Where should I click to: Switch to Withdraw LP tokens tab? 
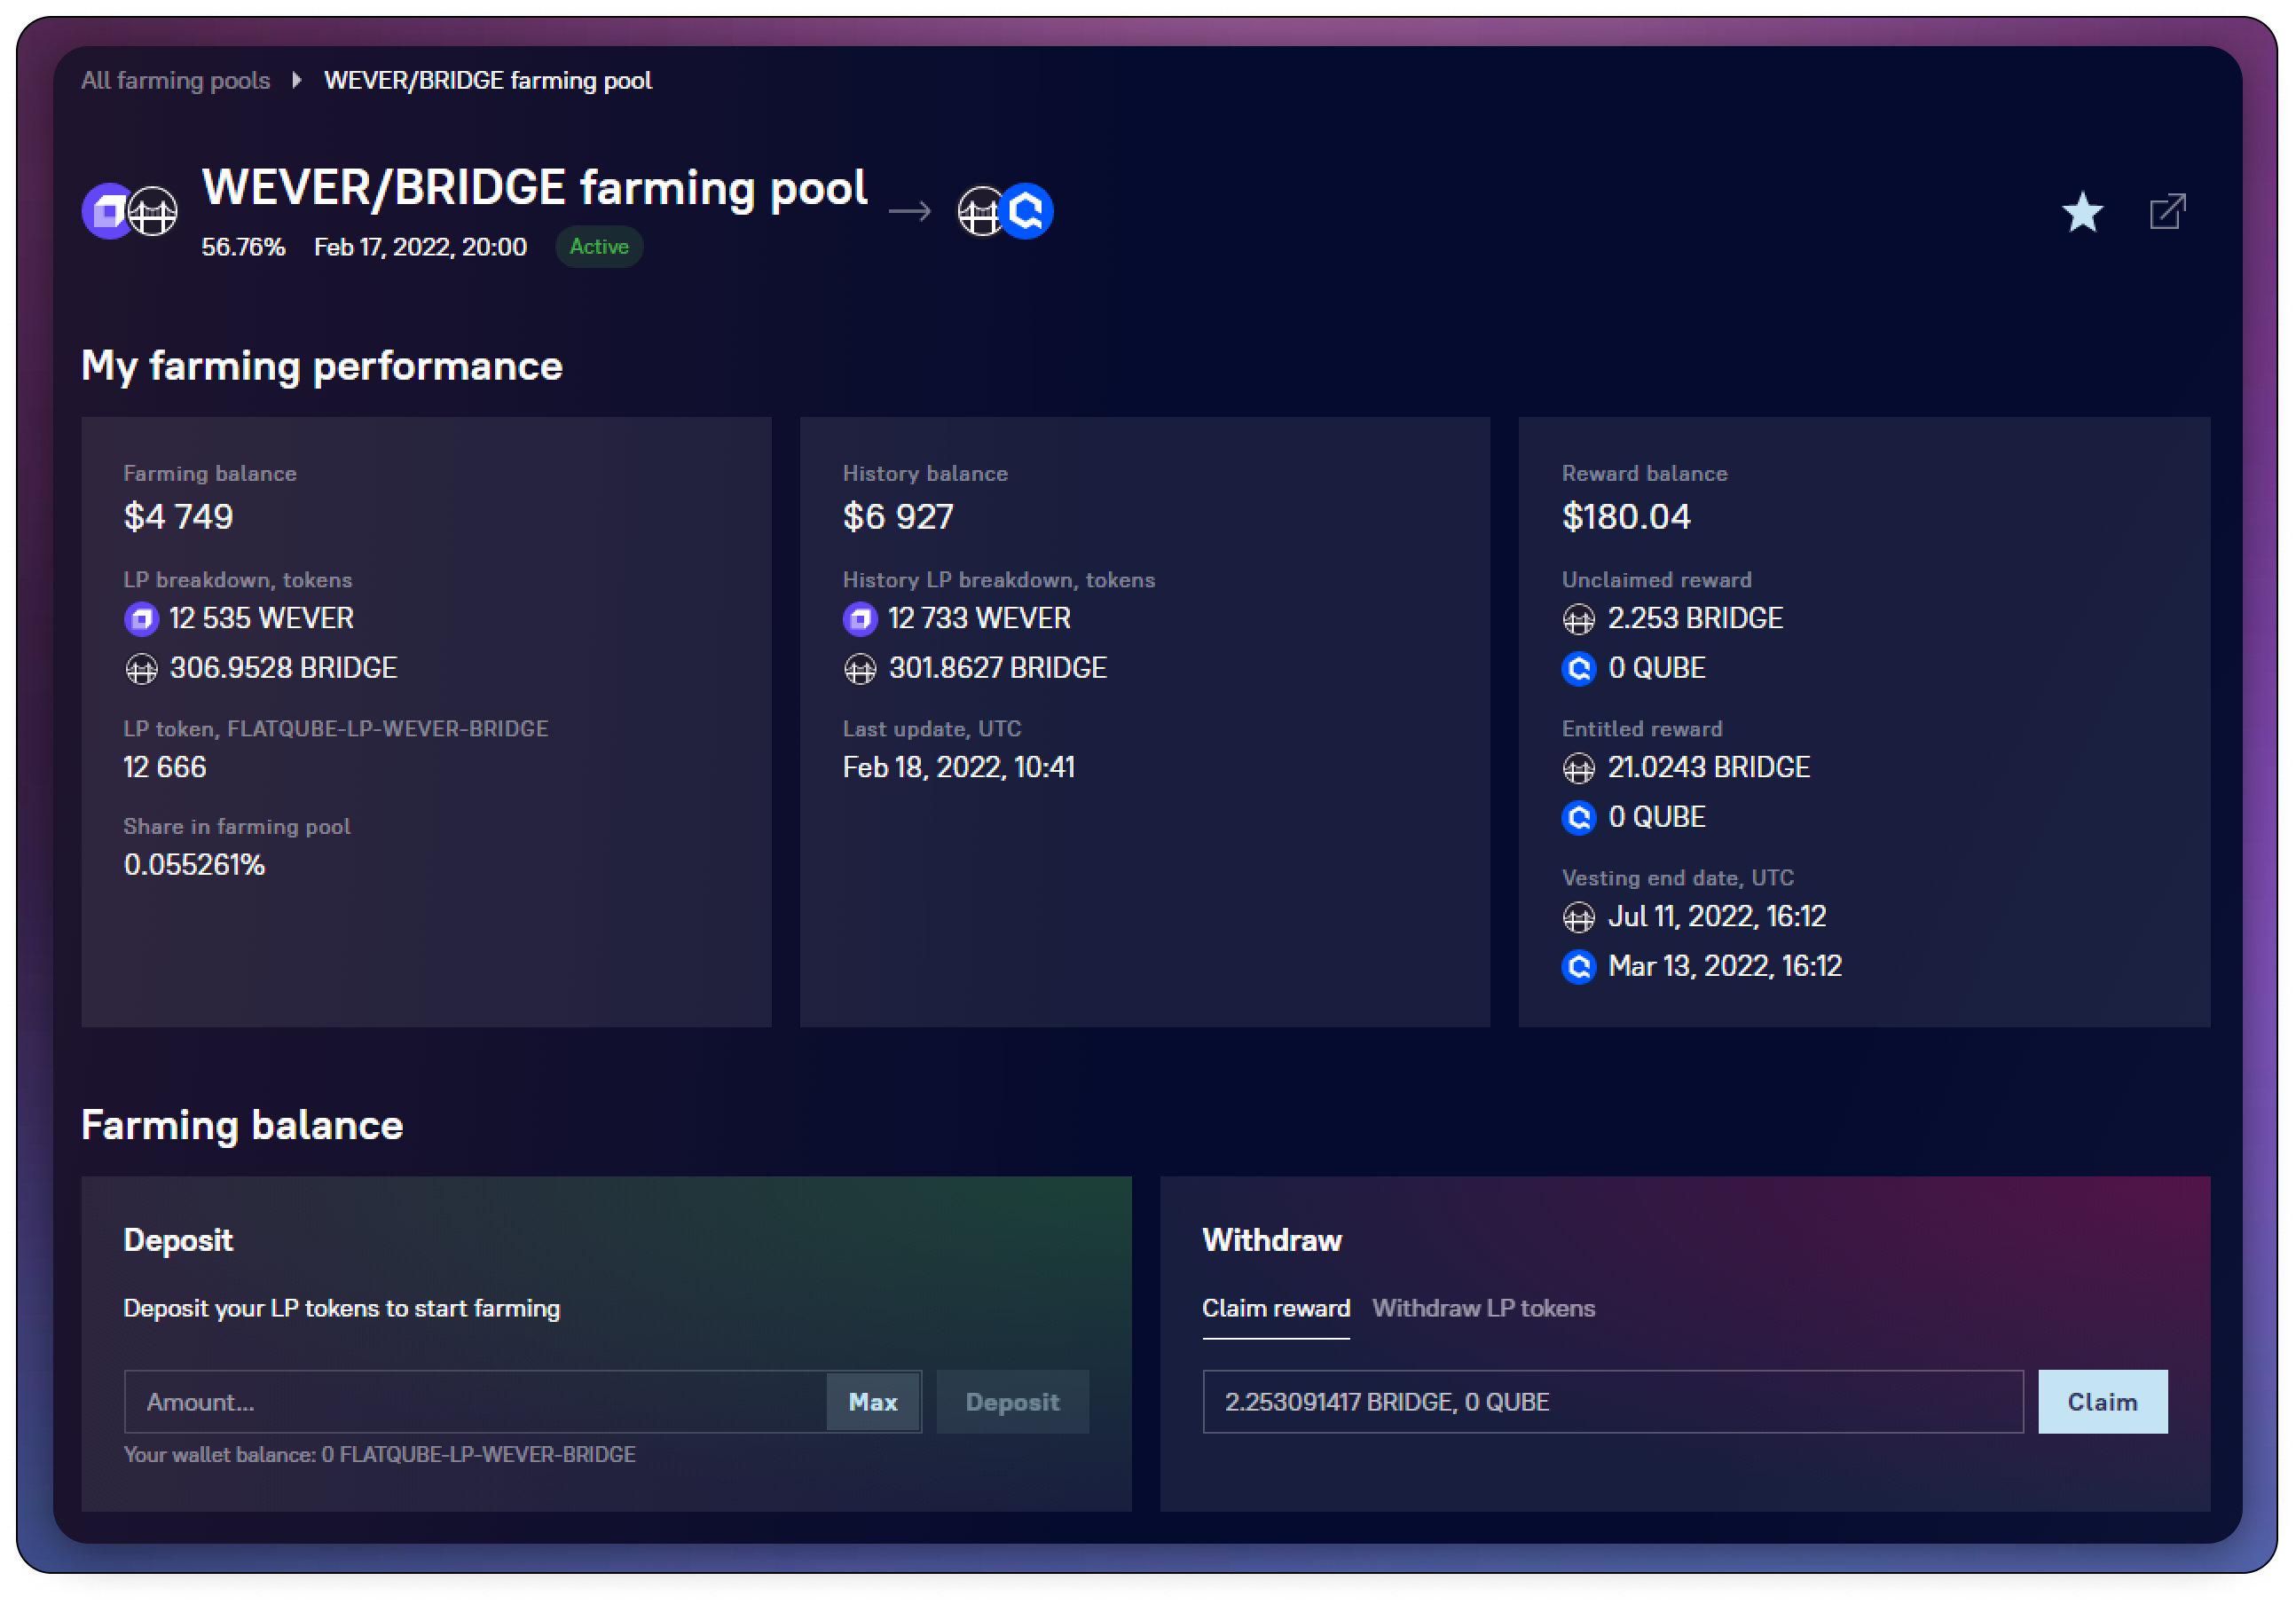1483,1308
